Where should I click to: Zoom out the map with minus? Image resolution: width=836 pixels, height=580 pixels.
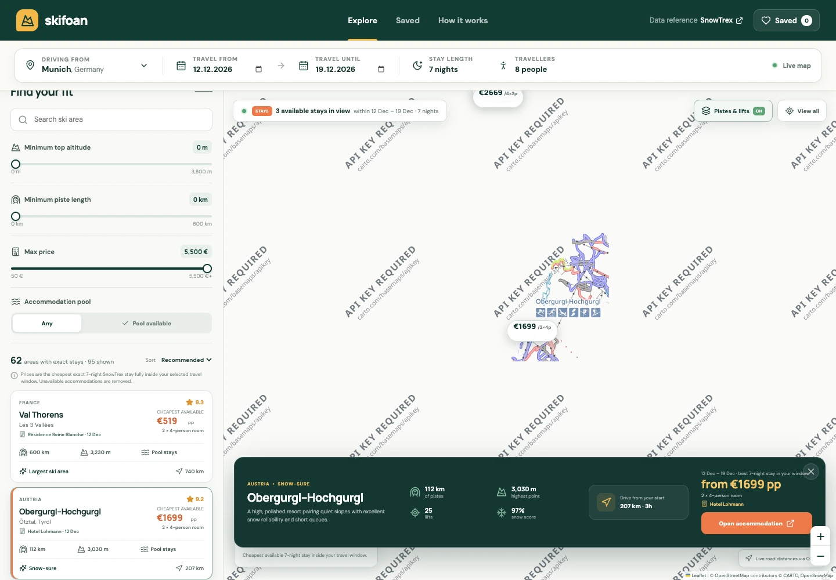pos(820,556)
